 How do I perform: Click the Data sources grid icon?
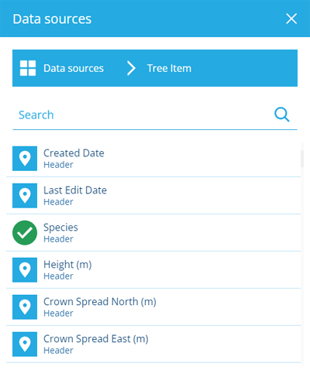(x=28, y=68)
